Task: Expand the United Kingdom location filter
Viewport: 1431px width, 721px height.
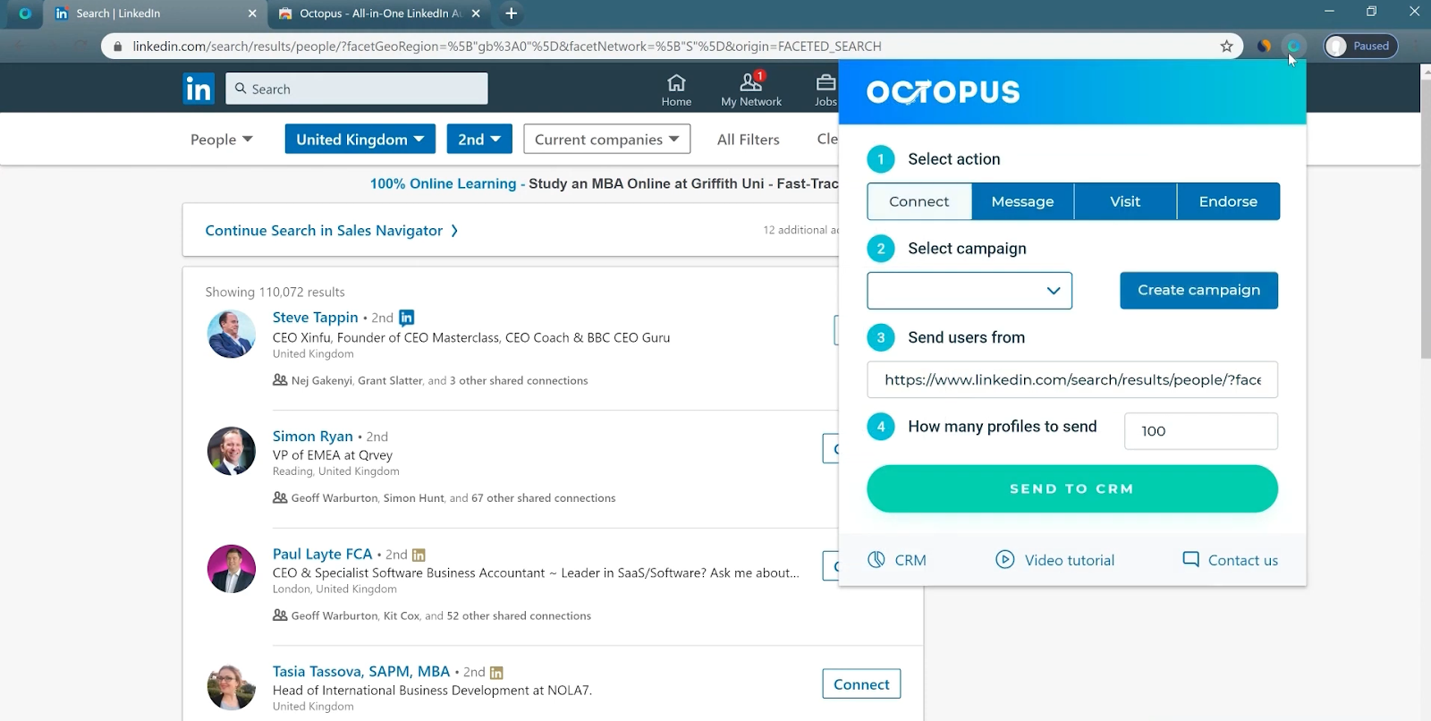Action: click(360, 139)
